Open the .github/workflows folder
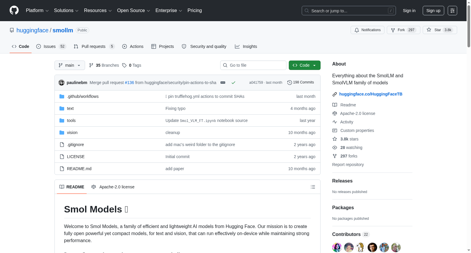This screenshot has width=471, height=253. click(x=83, y=96)
